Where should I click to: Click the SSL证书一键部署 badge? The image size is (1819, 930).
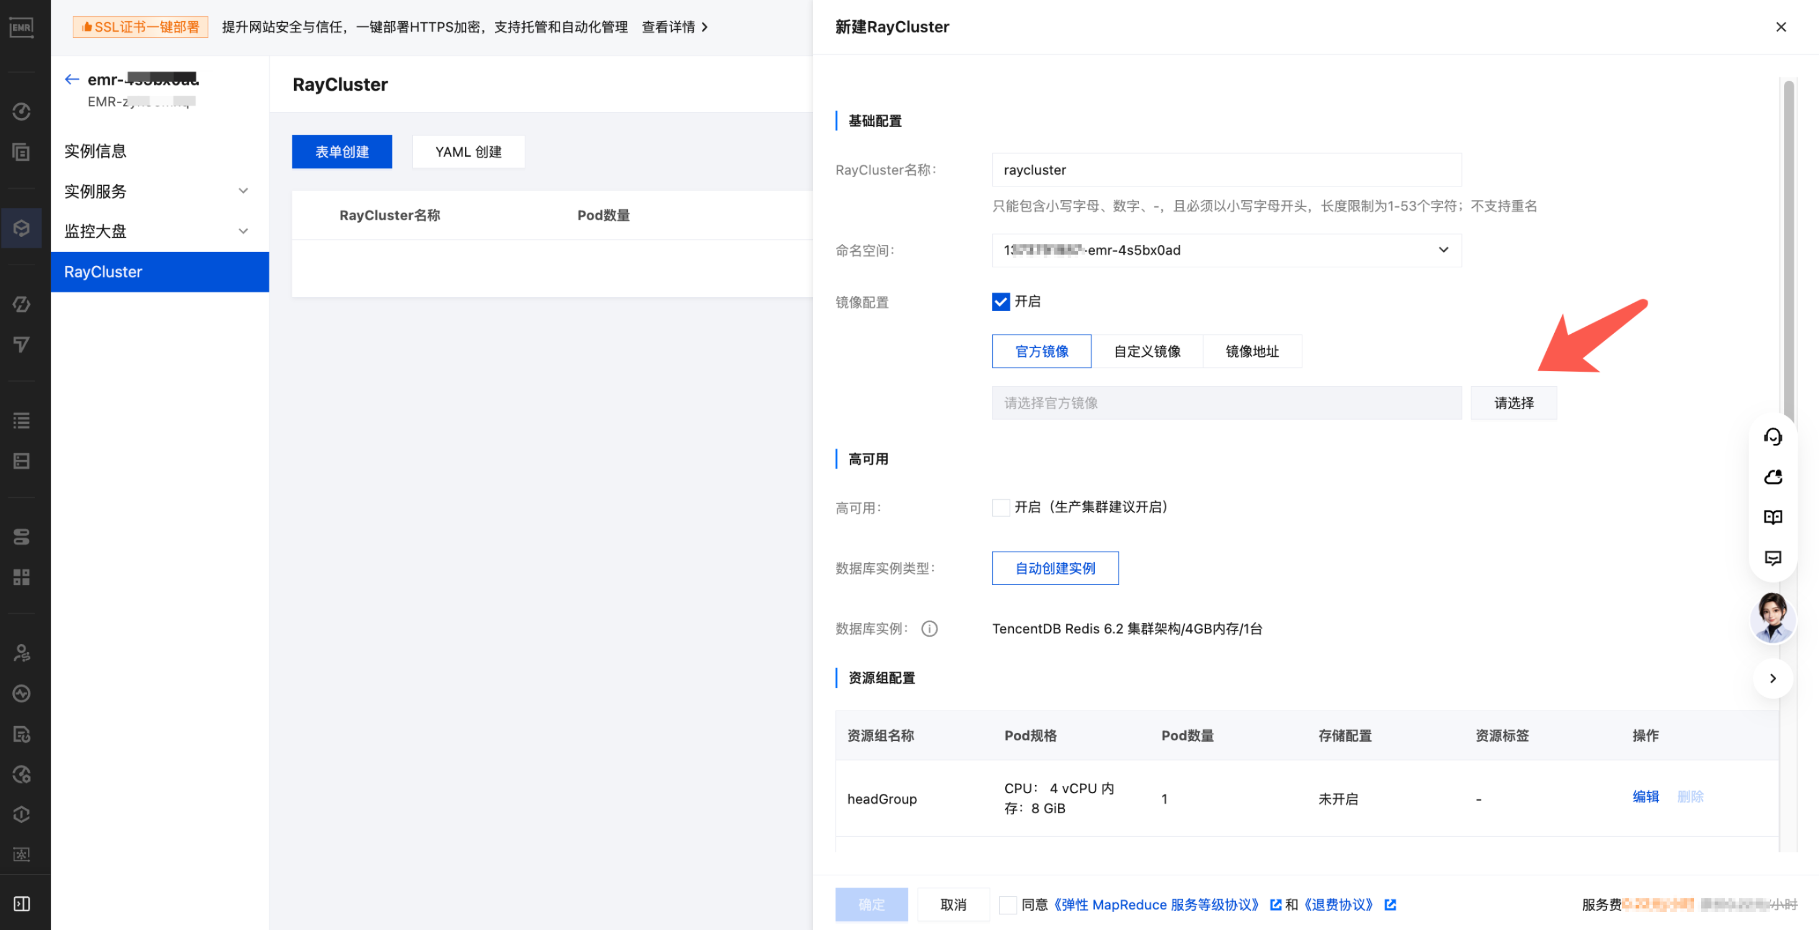click(140, 27)
